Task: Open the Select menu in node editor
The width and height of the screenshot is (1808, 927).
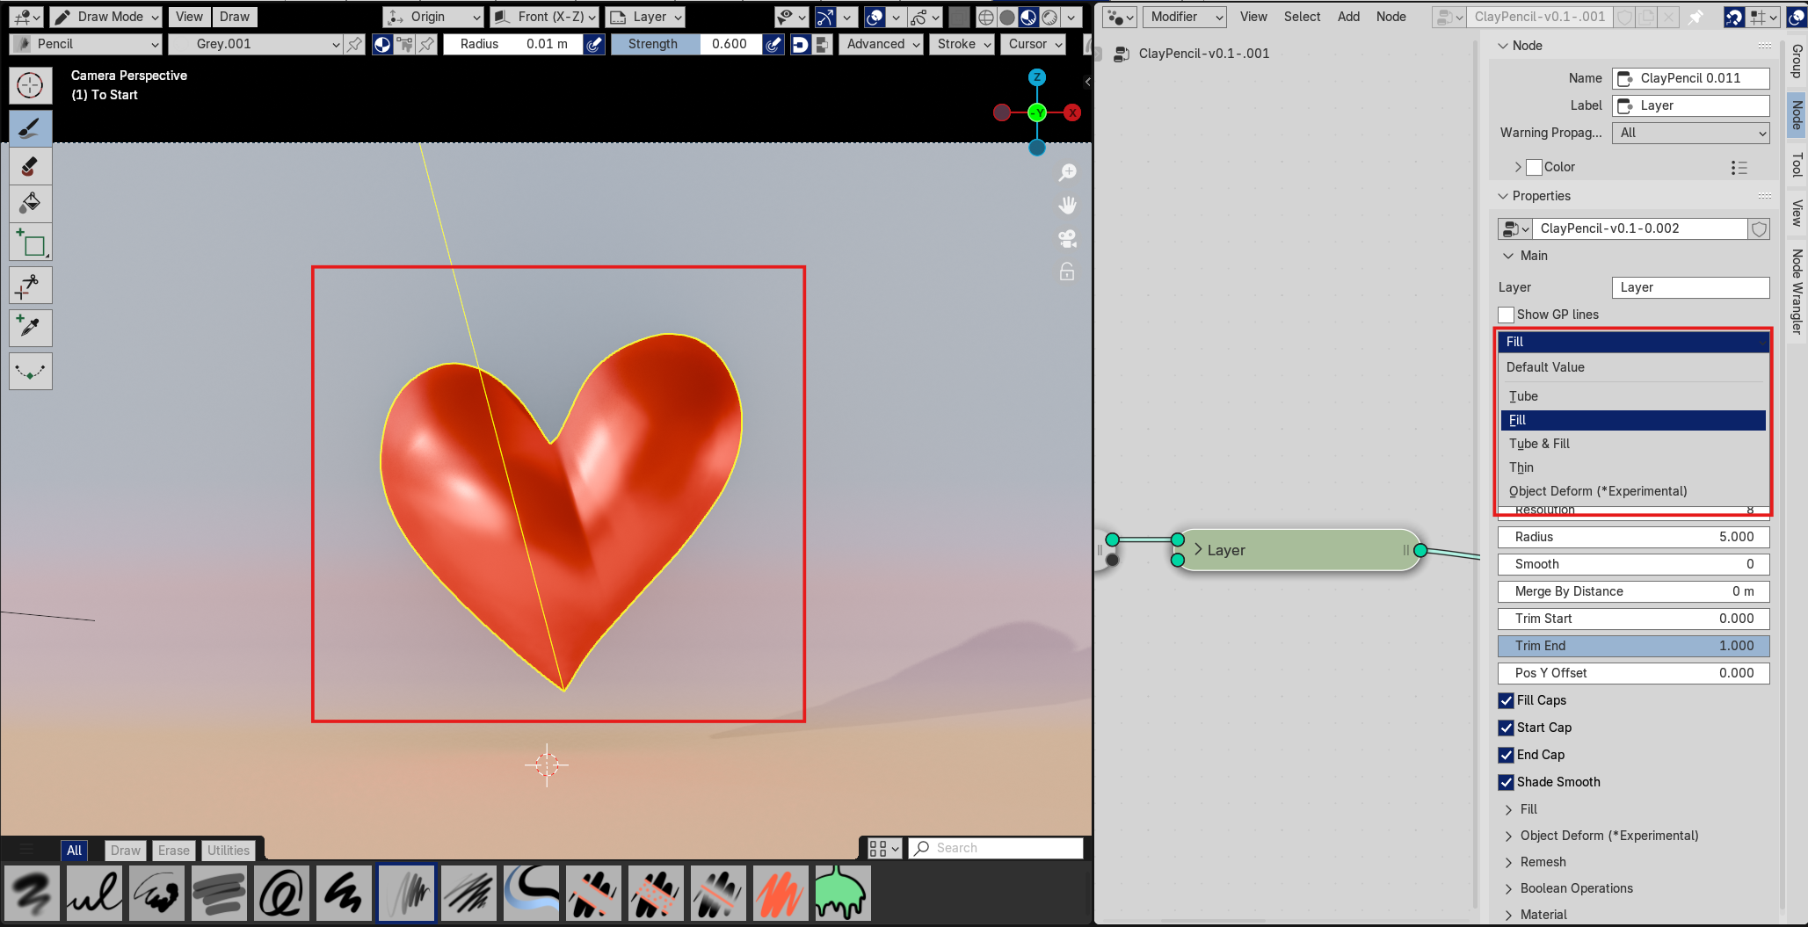Action: coord(1302,17)
